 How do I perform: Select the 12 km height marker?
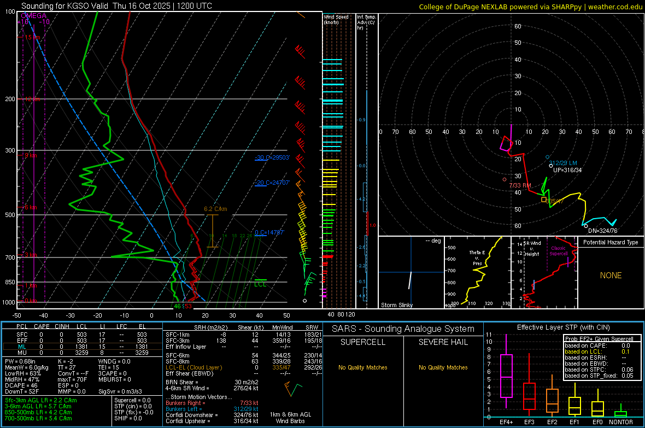pos(32,99)
